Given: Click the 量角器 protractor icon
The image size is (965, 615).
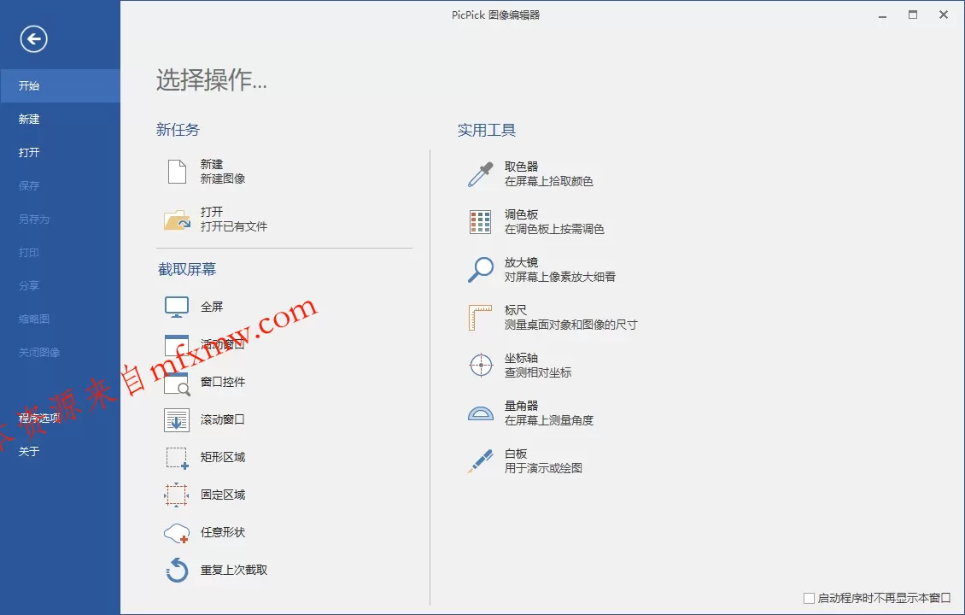Looking at the screenshot, I should point(481,413).
